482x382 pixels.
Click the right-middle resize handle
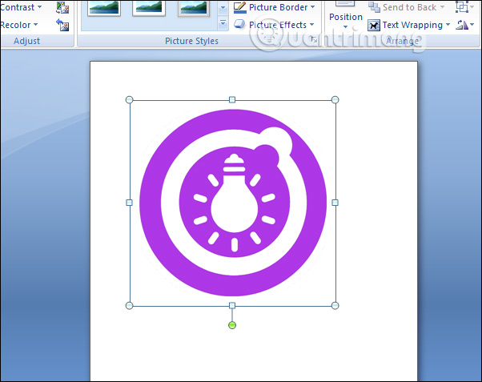(x=335, y=203)
